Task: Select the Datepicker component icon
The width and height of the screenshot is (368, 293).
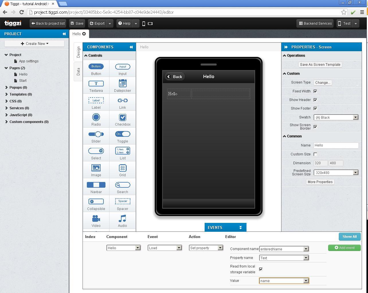Action: tap(122, 84)
